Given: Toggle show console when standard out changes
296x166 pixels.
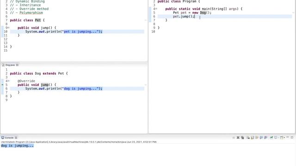Looking at the screenshot, I should click(261, 137).
